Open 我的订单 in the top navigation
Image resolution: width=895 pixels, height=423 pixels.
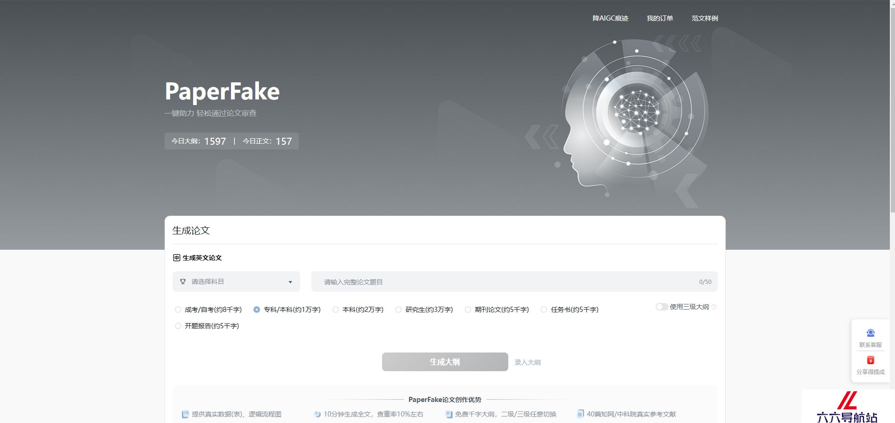pos(660,18)
